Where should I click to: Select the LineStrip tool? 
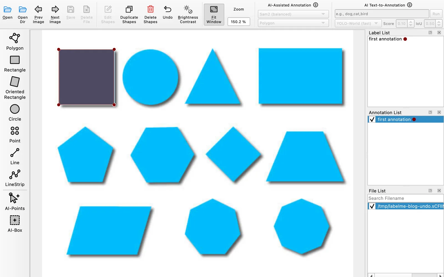(15, 178)
